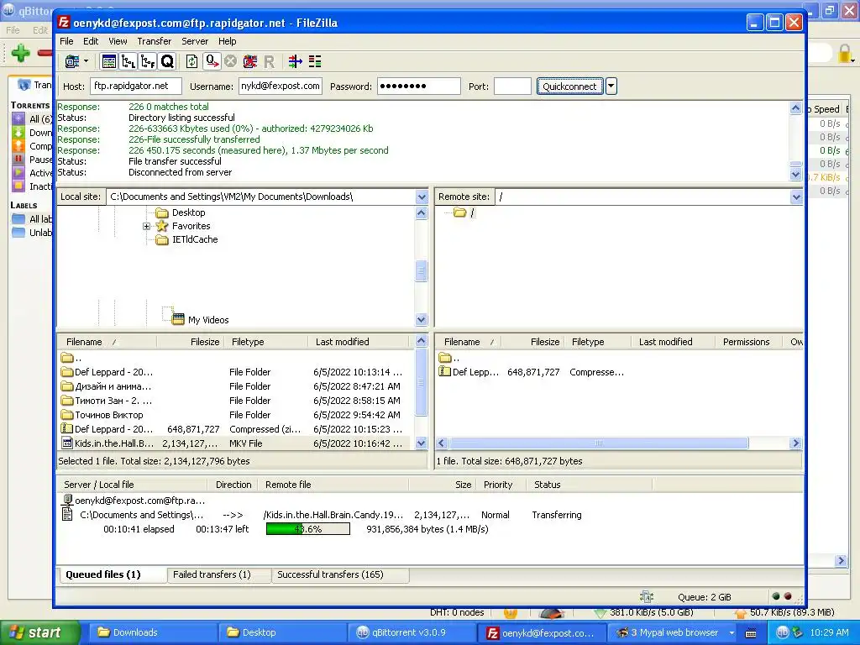Cancel current operation icon
The height and width of the screenshot is (645, 860).
[230, 61]
